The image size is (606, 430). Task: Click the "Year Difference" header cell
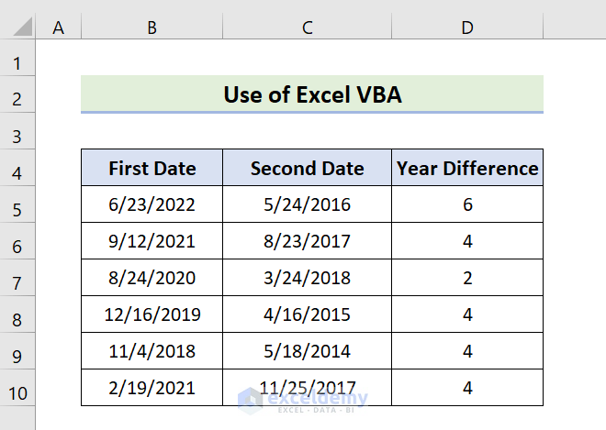click(467, 169)
